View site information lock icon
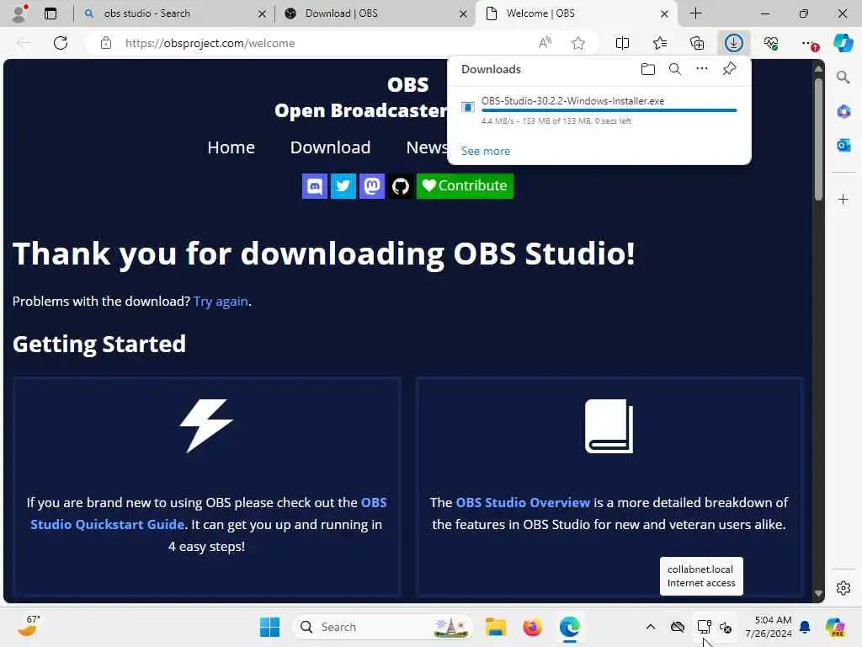The image size is (862, 647). click(x=106, y=43)
